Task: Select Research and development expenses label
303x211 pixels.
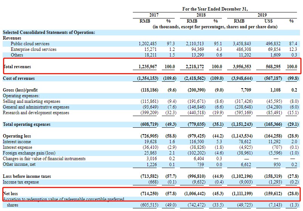Action: (36, 113)
